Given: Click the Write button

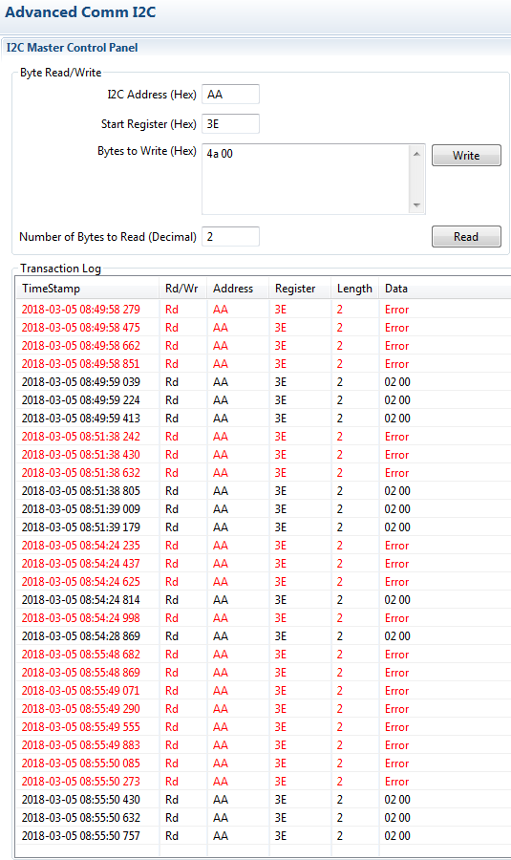Looking at the screenshot, I should 466,155.
